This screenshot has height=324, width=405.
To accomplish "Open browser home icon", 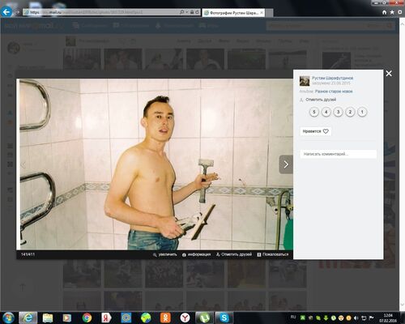I will point(384,12).
